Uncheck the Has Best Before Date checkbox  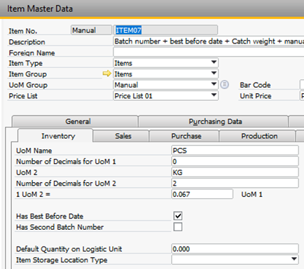click(x=178, y=216)
